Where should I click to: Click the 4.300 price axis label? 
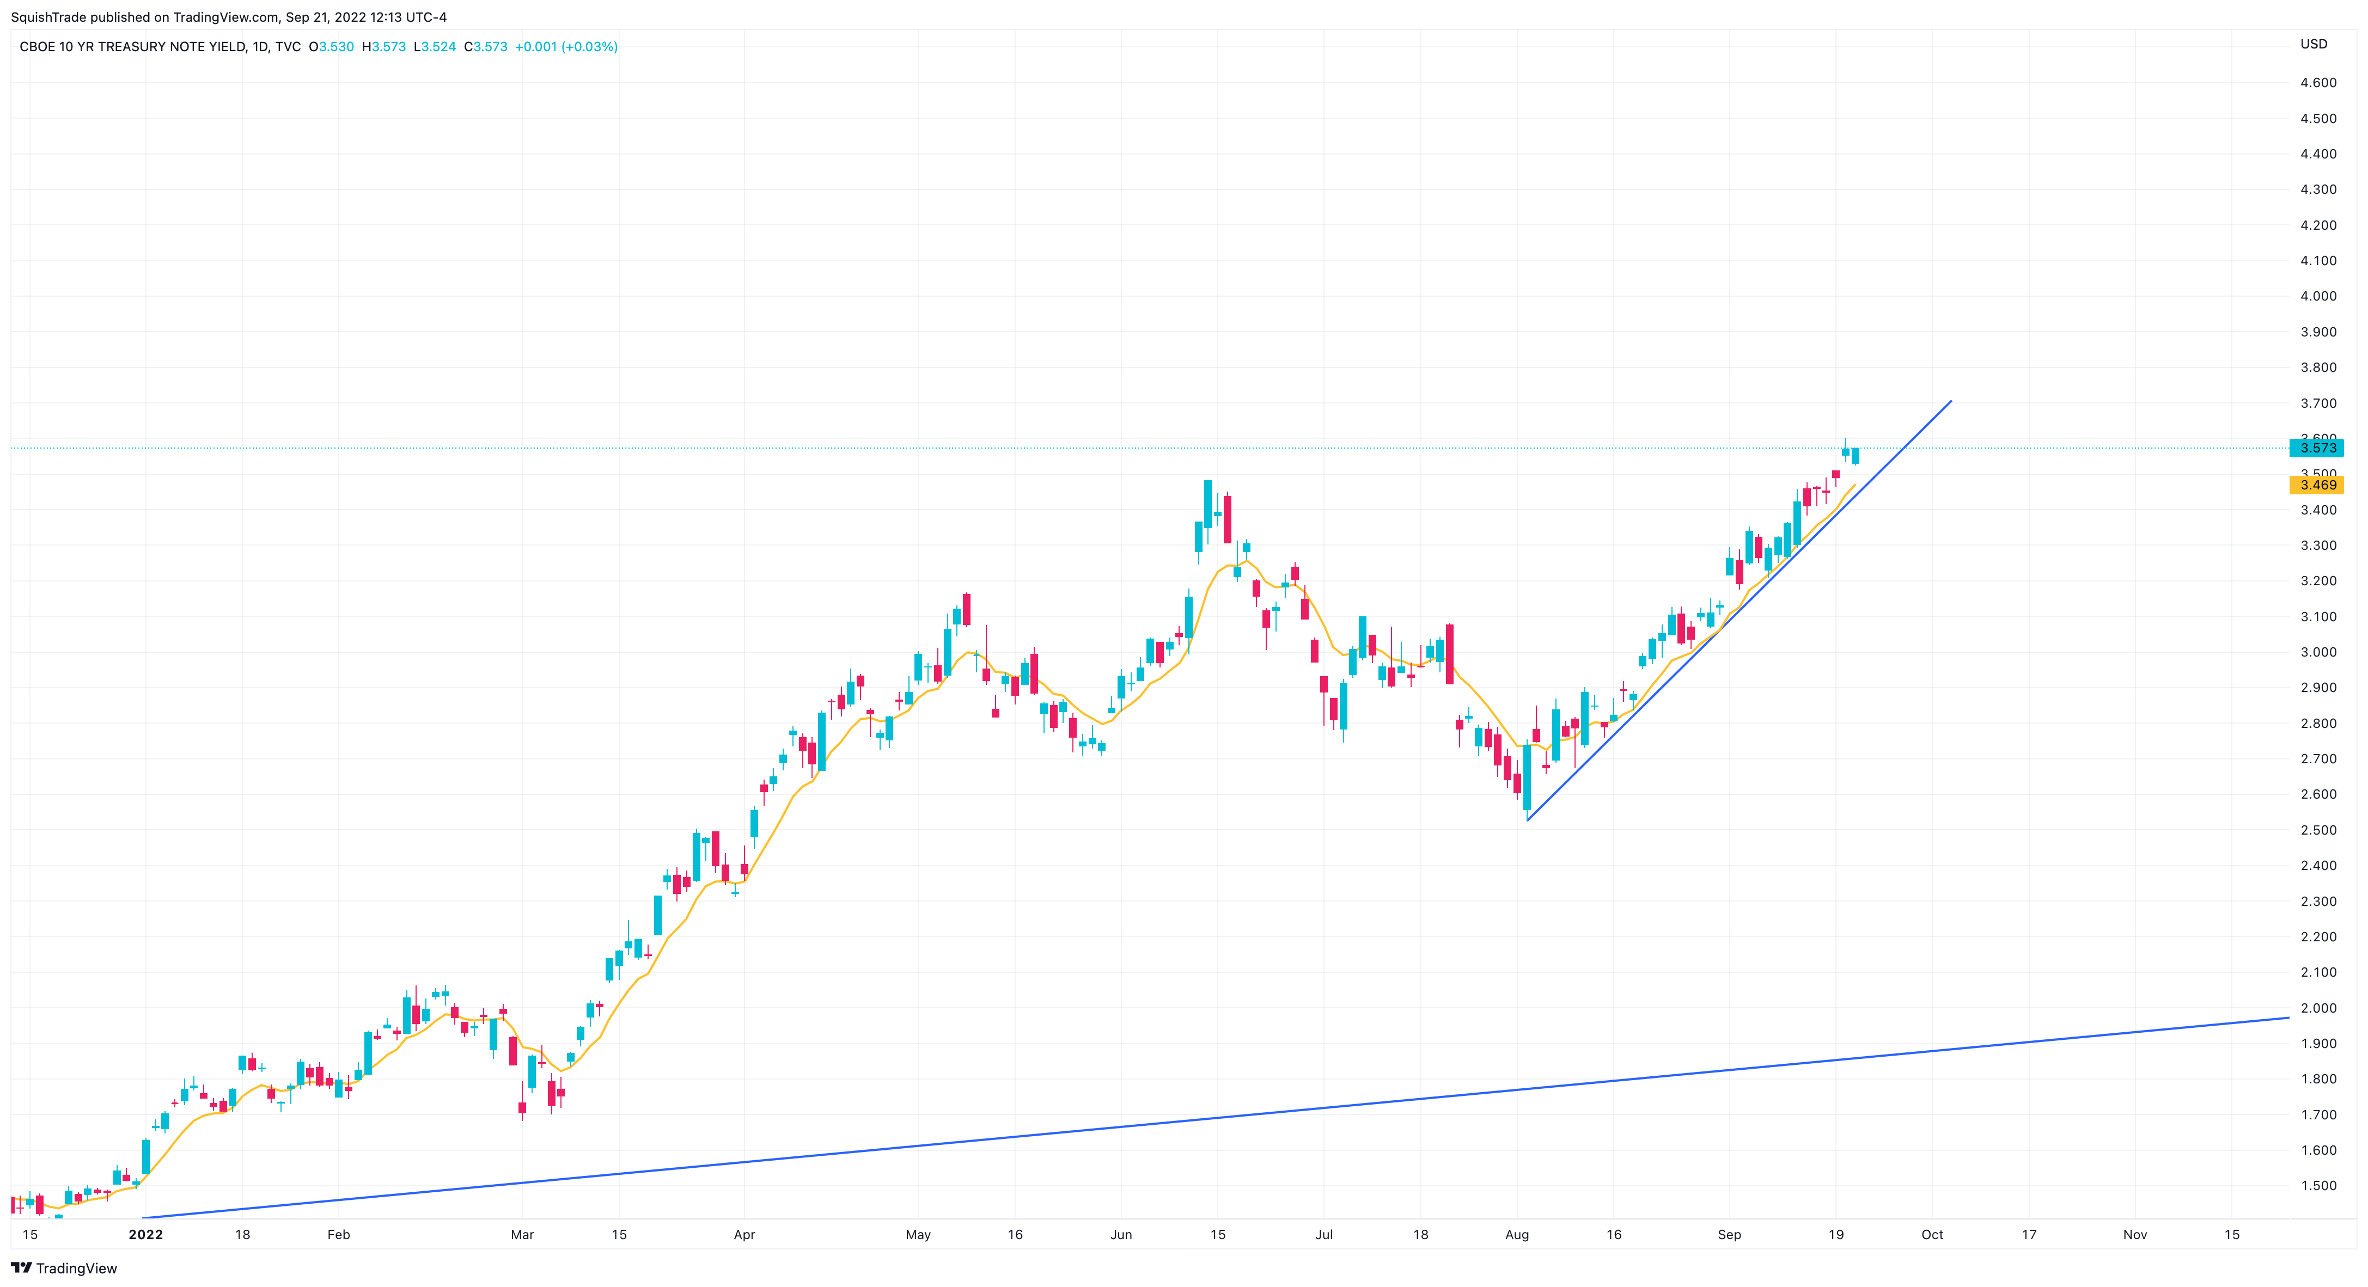(2318, 189)
